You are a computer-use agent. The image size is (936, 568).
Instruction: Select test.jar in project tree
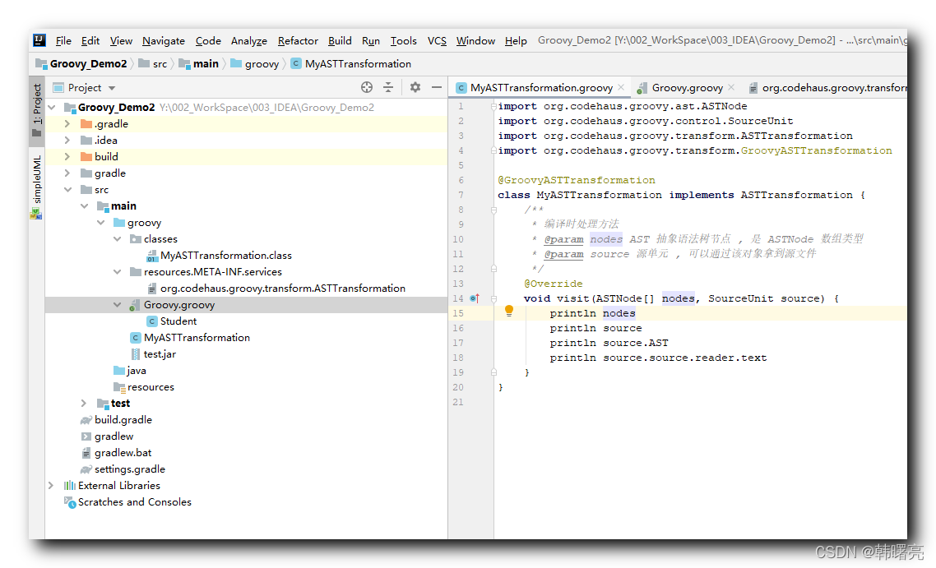click(160, 353)
